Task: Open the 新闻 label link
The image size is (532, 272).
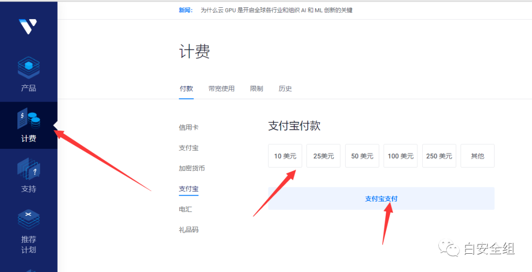Action: (186, 10)
